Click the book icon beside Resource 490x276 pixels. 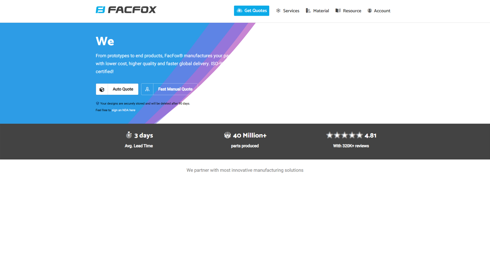click(x=338, y=11)
